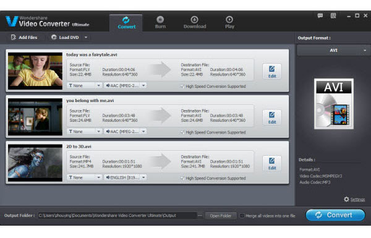The width and height of the screenshot is (371, 238).
Task: Expand the Load DVD dropdown arrow
Action: pyautogui.click(x=86, y=37)
